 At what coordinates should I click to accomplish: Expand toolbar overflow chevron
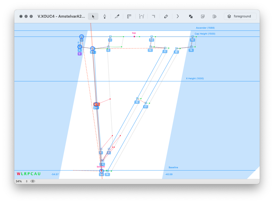click(x=178, y=16)
